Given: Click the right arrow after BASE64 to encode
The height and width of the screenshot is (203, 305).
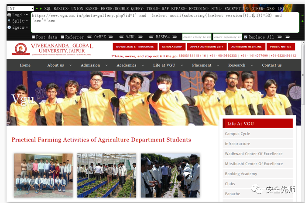Looking at the screenshot, I should click(x=175, y=37).
